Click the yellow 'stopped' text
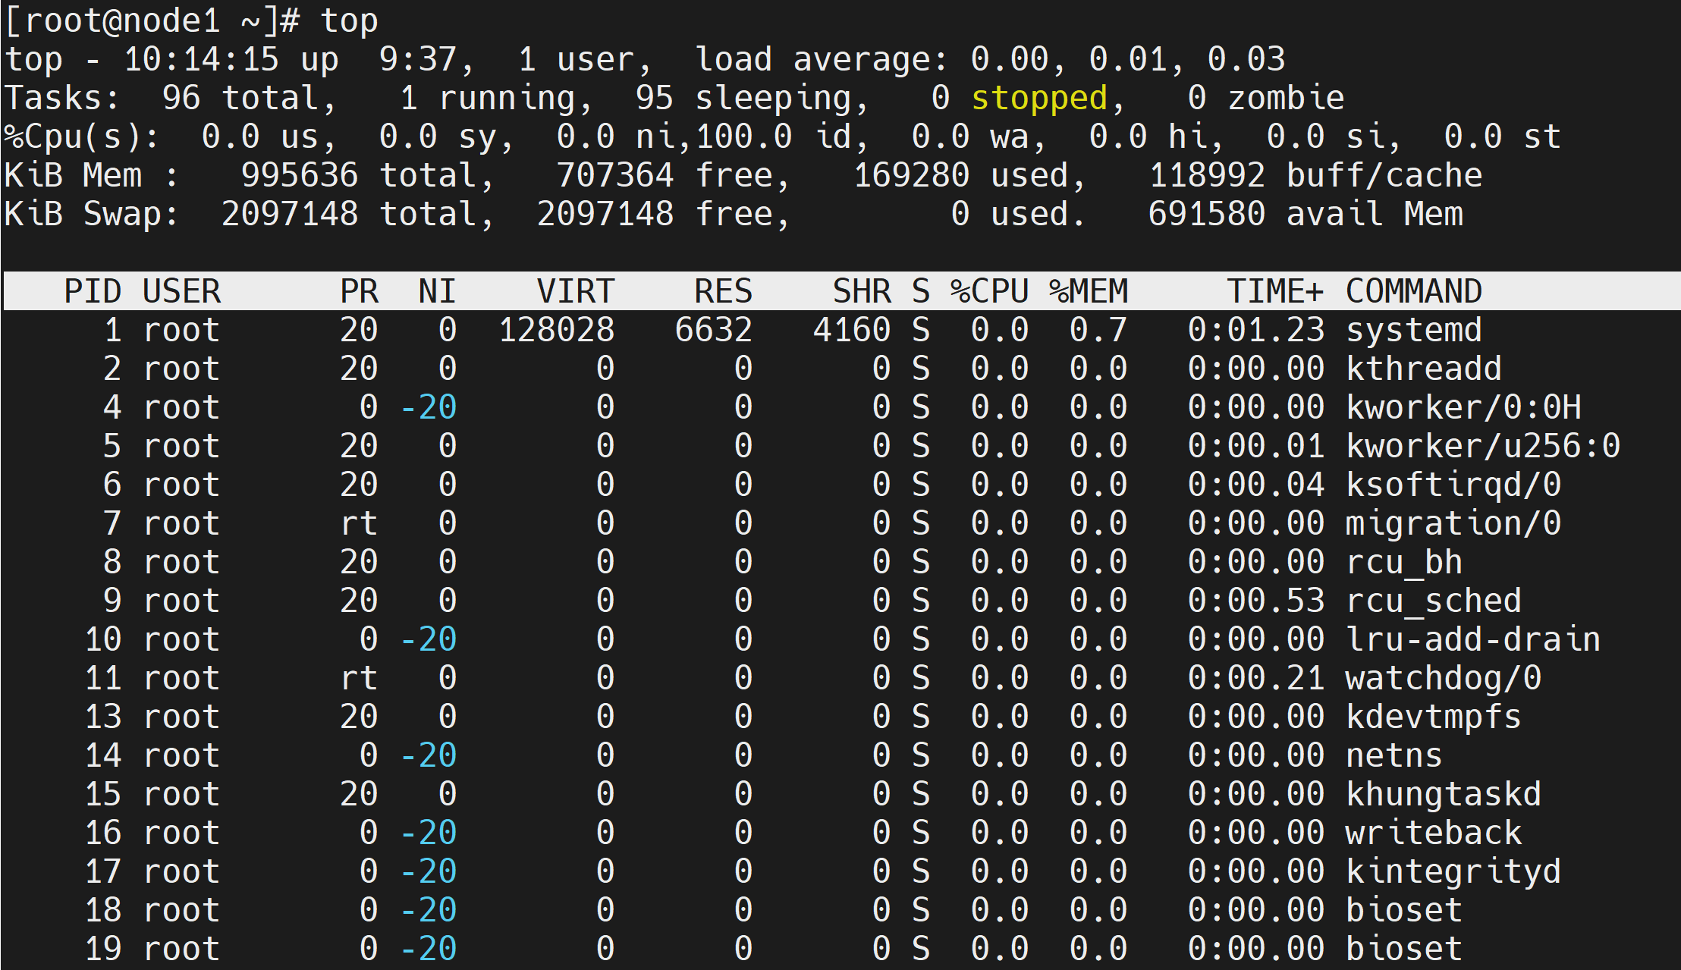The image size is (1681, 970). [x=1038, y=98]
